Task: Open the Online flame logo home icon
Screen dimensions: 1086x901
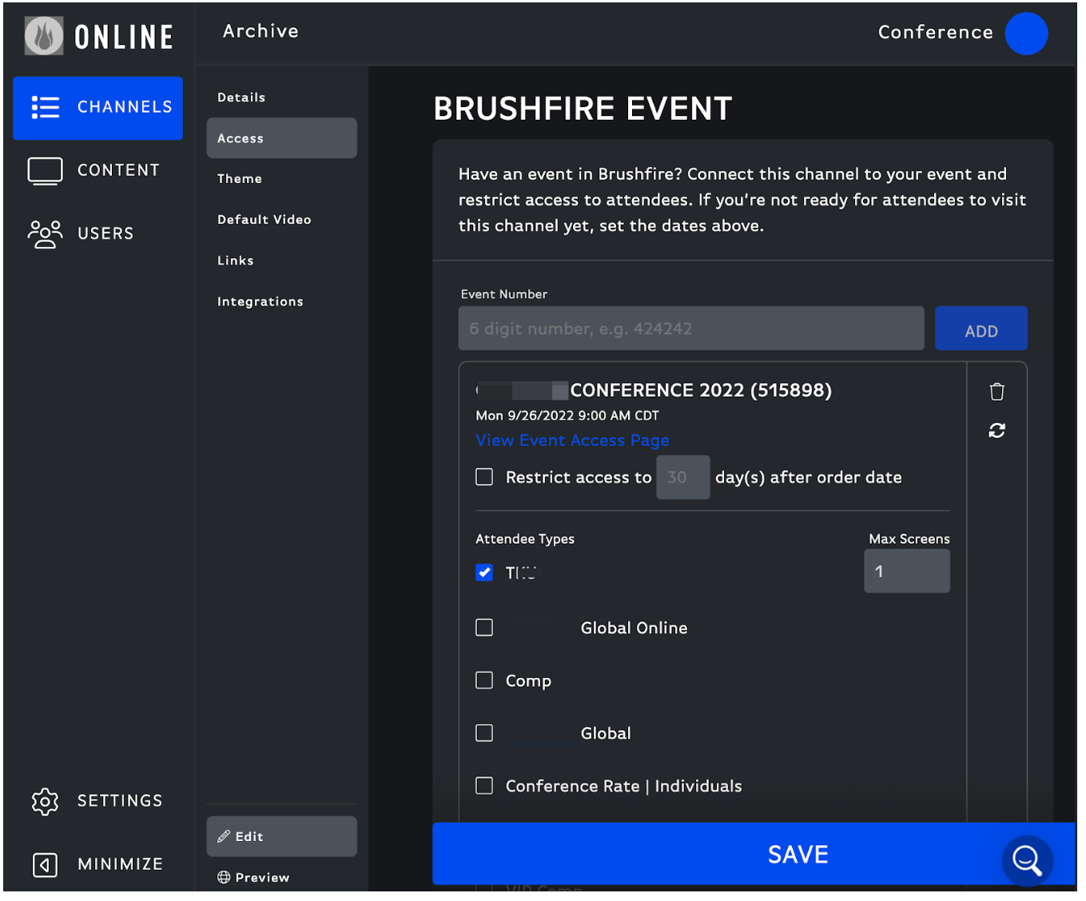Action: click(x=44, y=35)
